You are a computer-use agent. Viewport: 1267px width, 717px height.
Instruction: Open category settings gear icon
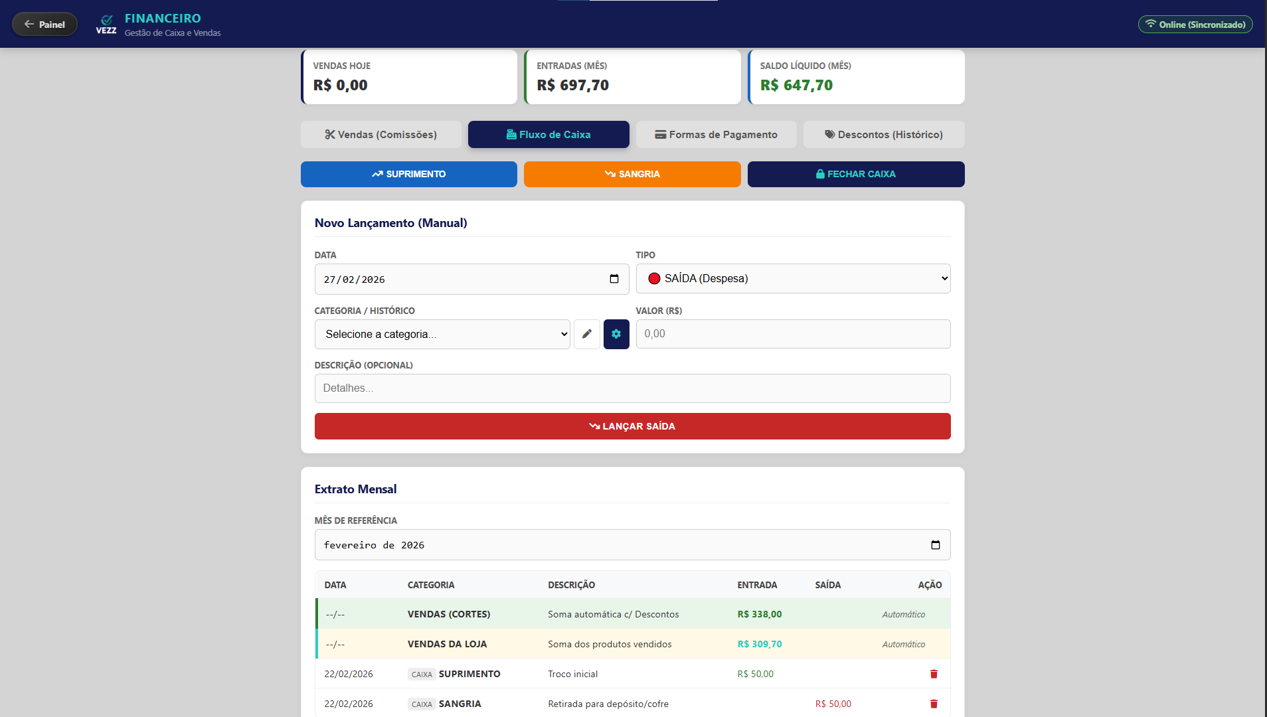[616, 334]
